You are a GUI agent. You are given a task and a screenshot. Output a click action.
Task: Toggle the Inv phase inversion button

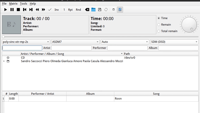[57, 10]
